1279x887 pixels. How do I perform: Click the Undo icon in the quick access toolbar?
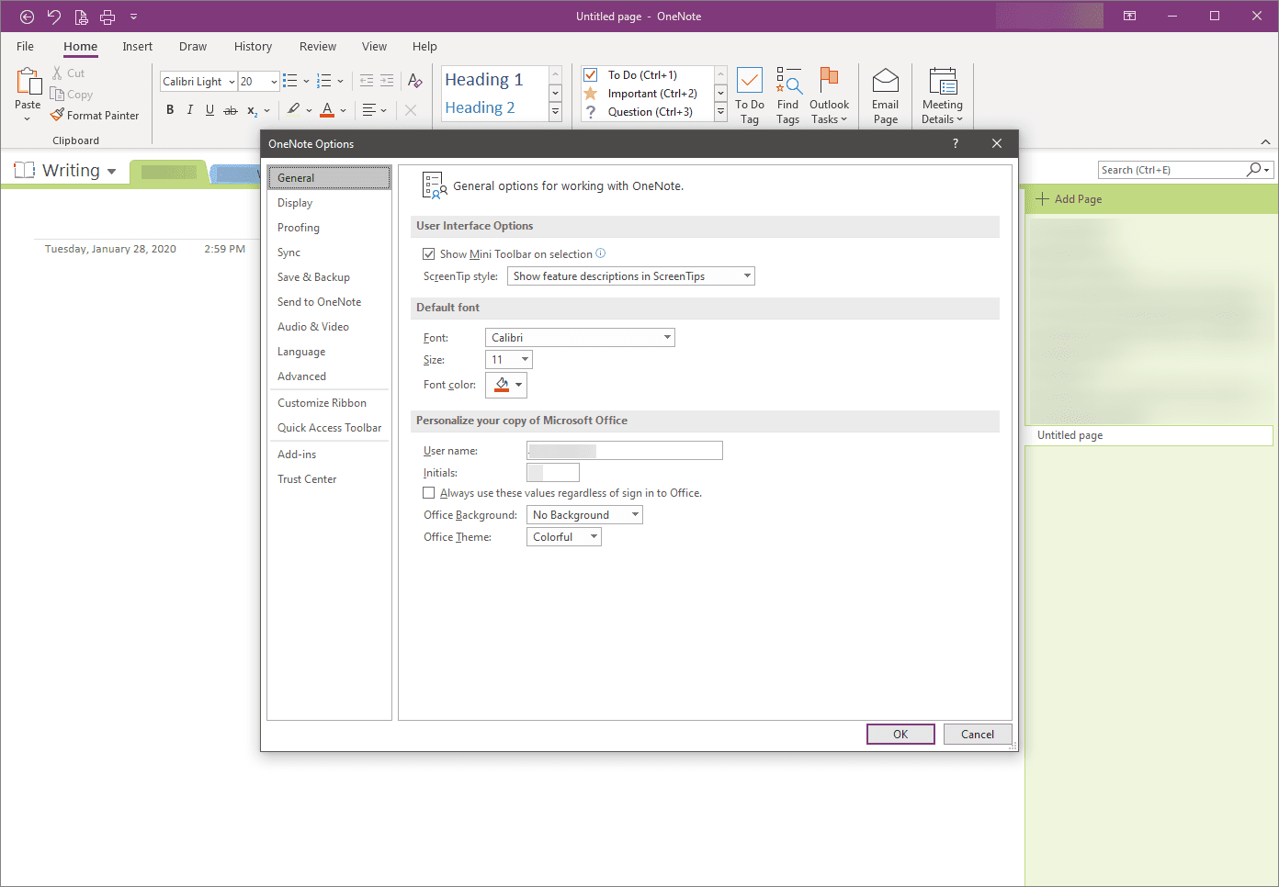(x=53, y=17)
